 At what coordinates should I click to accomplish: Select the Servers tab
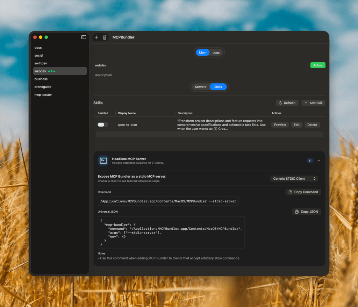(200, 87)
